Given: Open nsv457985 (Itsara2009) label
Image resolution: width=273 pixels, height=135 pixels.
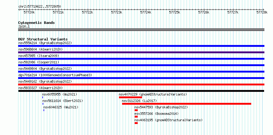Looking at the screenshot, I should click(39, 56).
